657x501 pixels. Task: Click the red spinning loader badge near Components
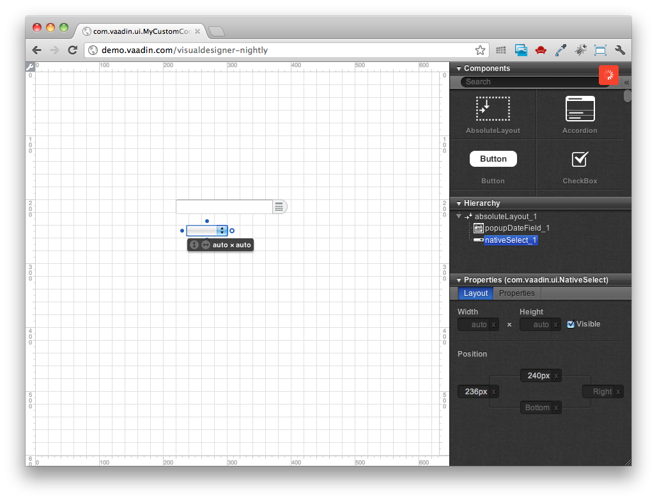click(x=608, y=75)
